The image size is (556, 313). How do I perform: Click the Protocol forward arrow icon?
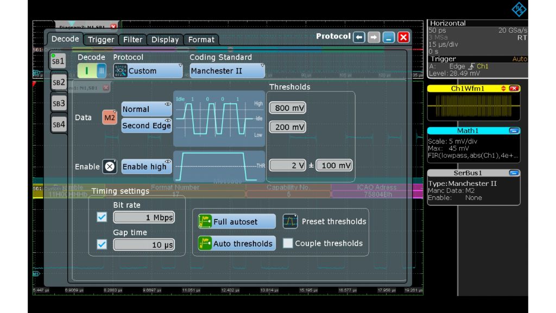point(374,37)
